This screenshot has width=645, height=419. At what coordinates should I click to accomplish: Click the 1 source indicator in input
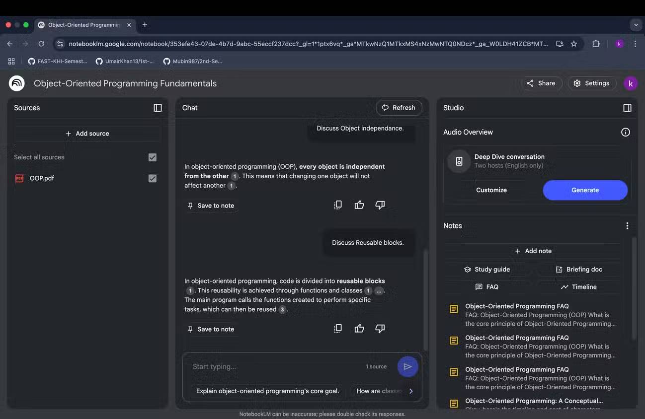click(x=376, y=367)
